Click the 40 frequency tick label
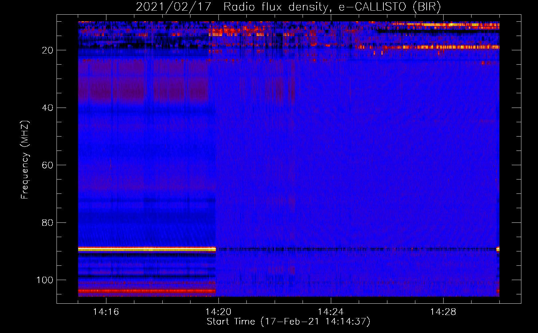 pyautogui.click(x=48, y=108)
